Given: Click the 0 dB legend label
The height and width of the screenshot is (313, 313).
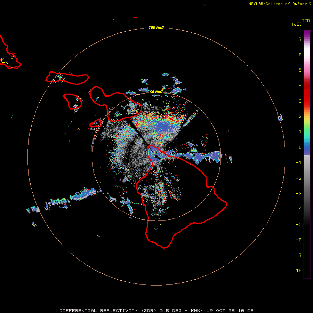Looking at the screenshot, I should [x=300, y=147].
